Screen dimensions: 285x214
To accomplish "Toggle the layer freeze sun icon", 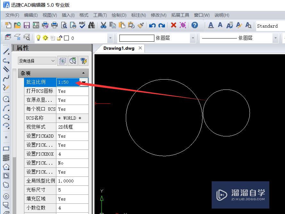I will point(45,38).
